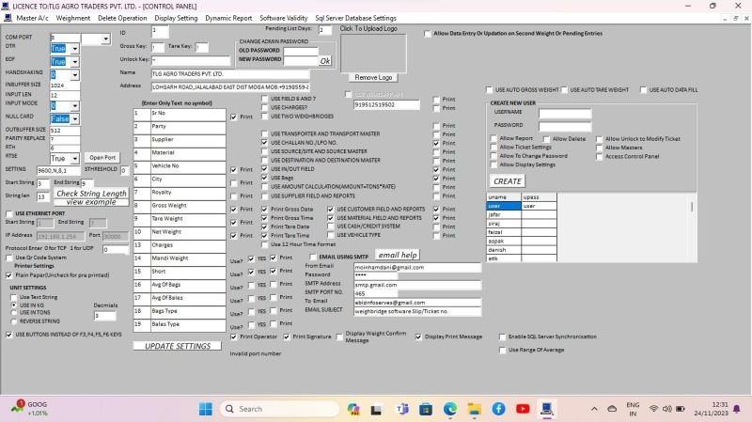
Task: Expand the COM PORT dropdown
Action: pyautogui.click(x=105, y=39)
